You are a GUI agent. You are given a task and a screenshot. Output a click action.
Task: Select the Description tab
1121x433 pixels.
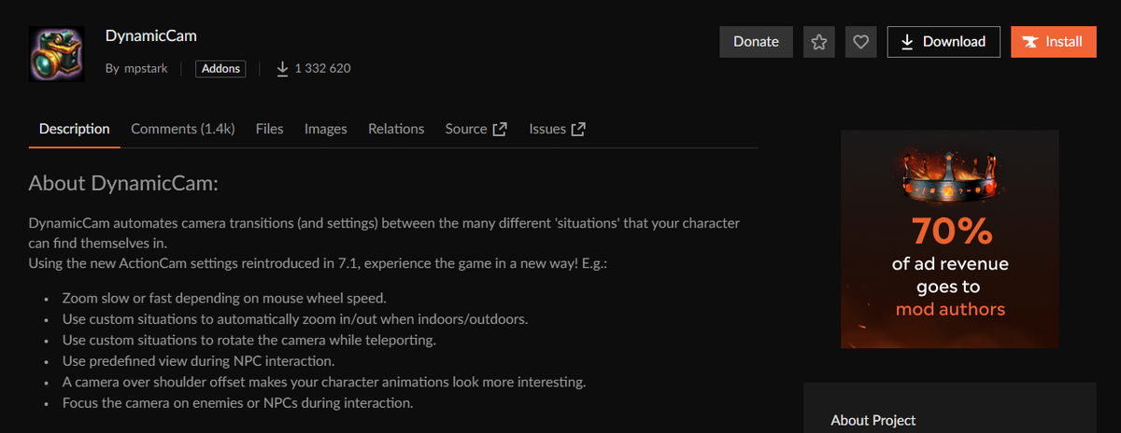(74, 129)
